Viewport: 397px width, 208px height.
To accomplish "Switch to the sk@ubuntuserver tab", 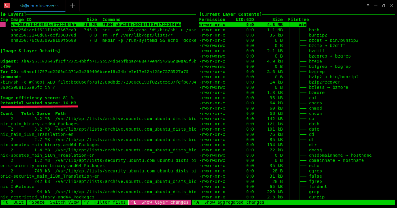I will tap(39, 6).
